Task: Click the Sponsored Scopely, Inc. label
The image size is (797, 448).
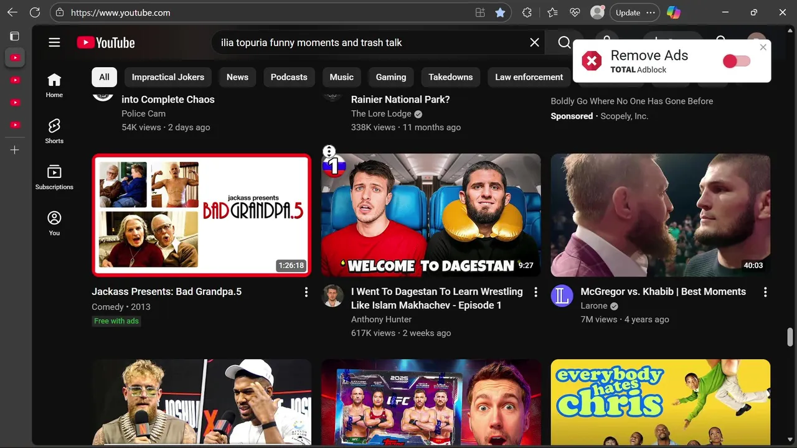Action: click(x=599, y=116)
